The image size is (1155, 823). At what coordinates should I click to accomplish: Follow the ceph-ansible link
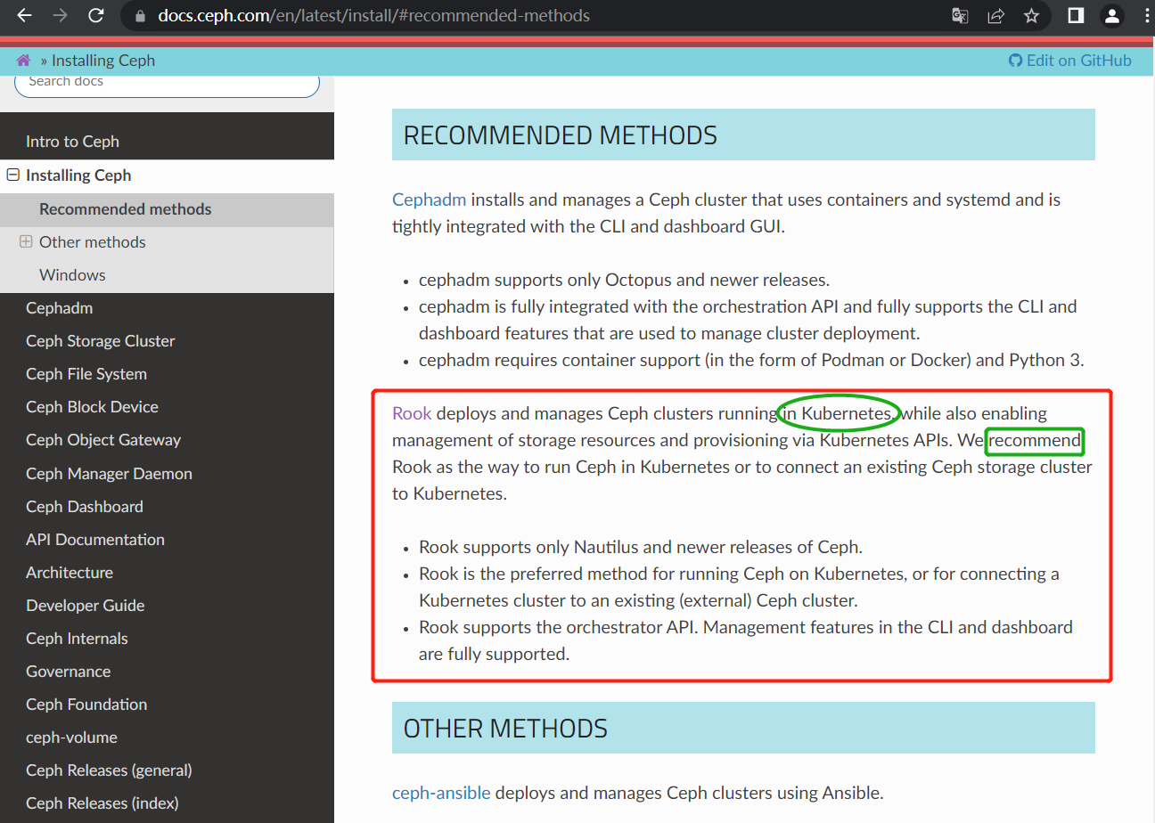pyautogui.click(x=441, y=793)
